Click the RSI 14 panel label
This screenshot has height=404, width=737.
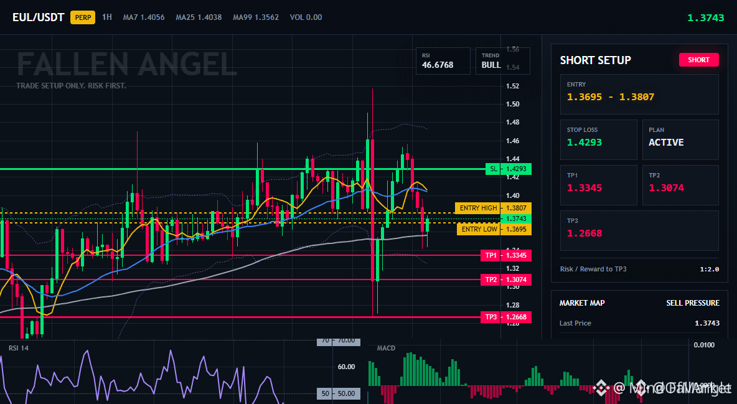tap(18, 348)
